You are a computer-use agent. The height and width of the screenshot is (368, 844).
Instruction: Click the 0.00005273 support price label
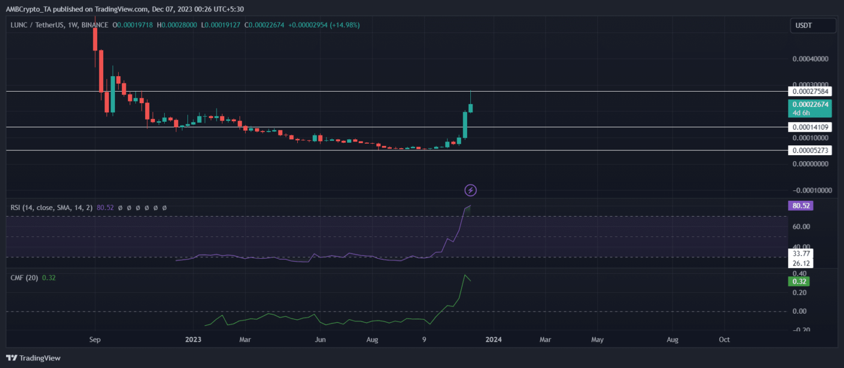pyautogui.click(x=809, y=150)
